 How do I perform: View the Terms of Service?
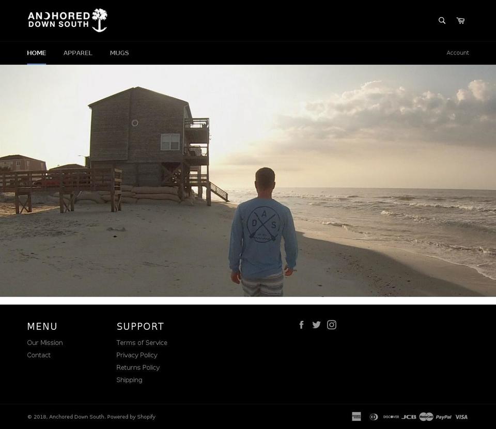[142, 343]
